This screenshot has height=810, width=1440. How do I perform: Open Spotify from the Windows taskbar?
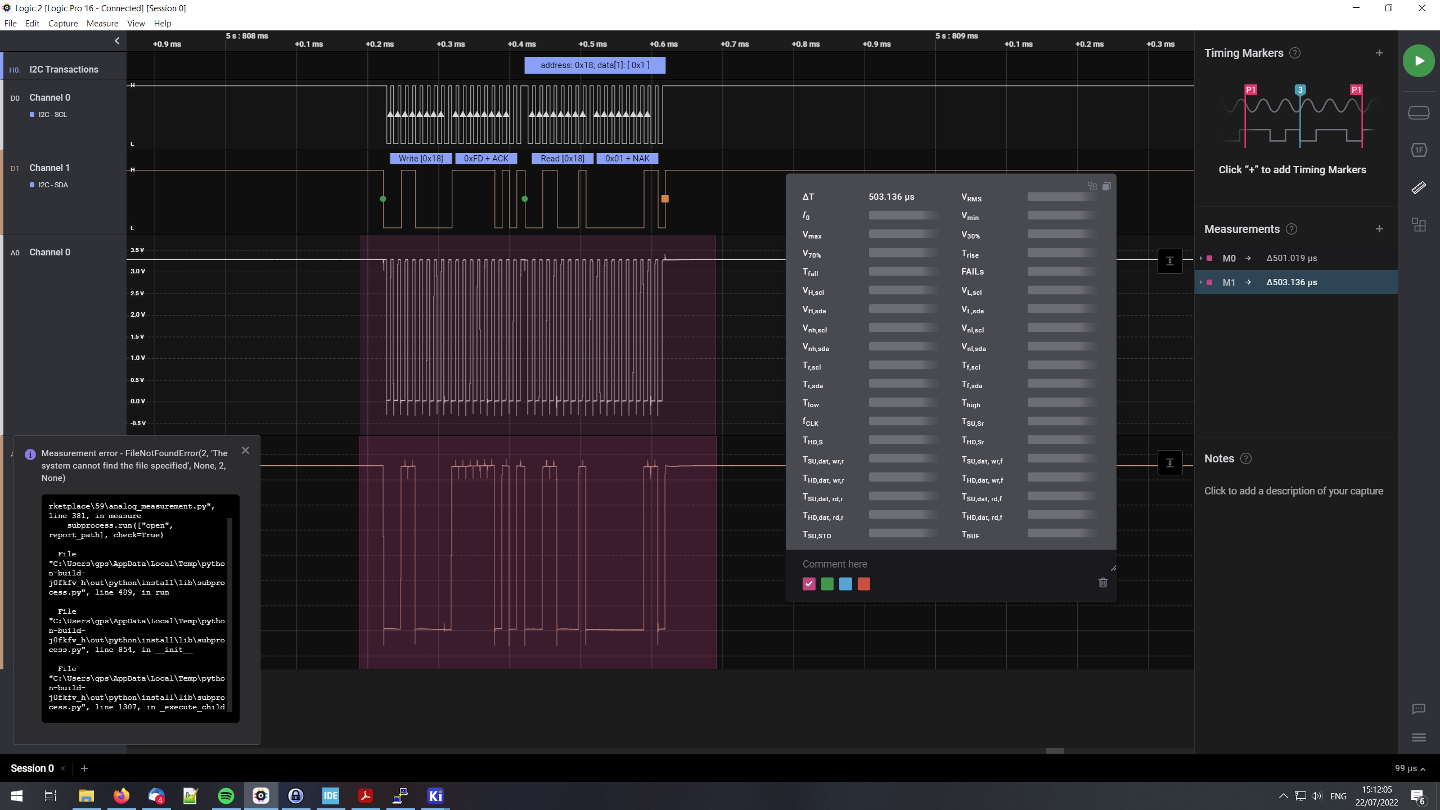tap(226, 795)
